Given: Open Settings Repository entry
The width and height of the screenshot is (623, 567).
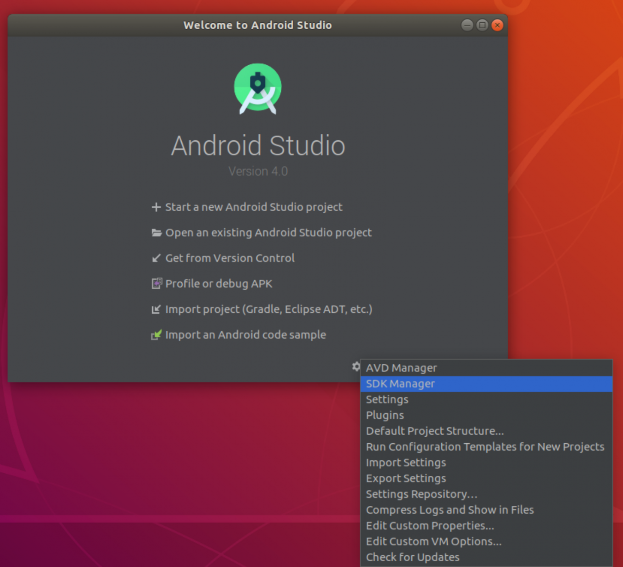Looking at the screenshot, I should click(x=421, y=494).
